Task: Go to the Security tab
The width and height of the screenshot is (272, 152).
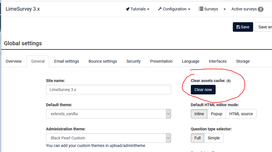Action: [133, 61]
